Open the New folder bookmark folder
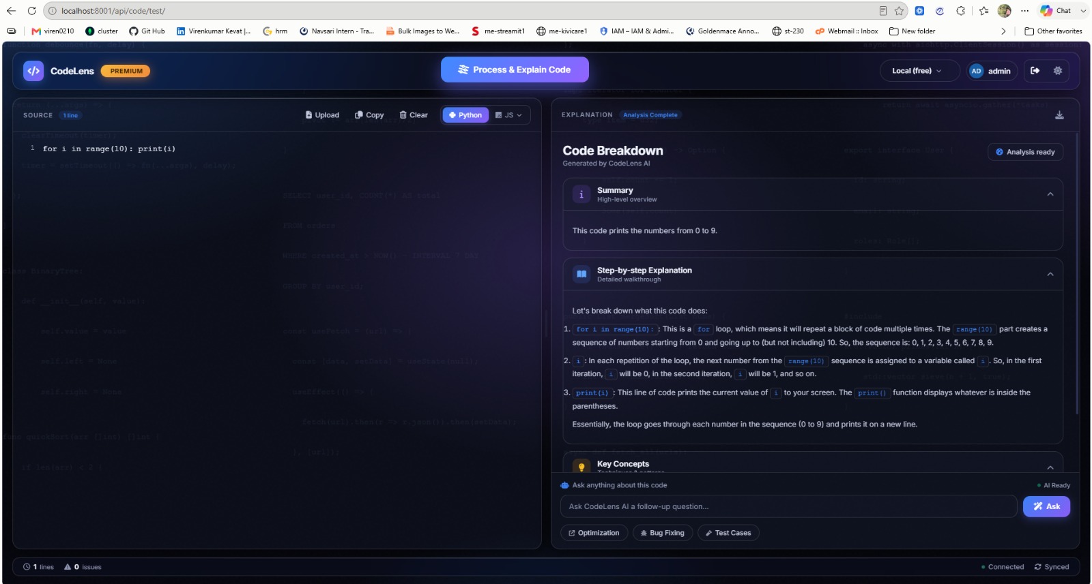 pyautogui.click(x=912, y=31)
